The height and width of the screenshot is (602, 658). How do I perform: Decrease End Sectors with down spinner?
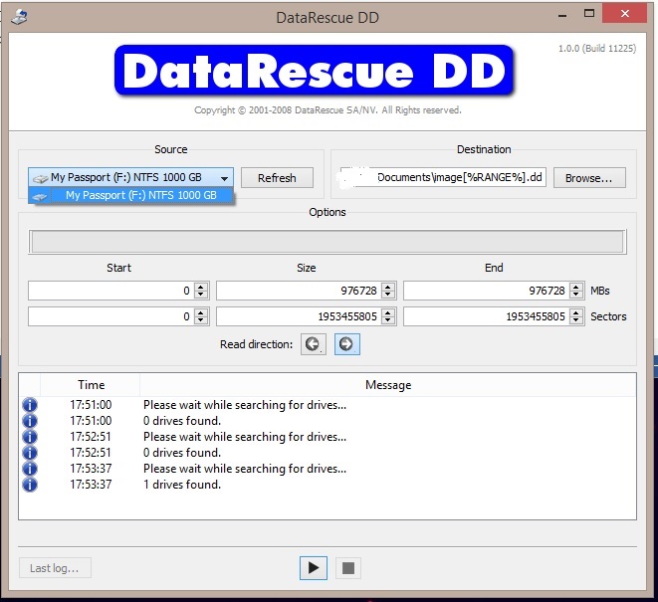576,320
